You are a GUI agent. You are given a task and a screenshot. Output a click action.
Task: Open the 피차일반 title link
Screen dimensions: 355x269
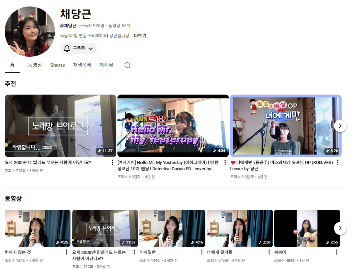[148, 252]
